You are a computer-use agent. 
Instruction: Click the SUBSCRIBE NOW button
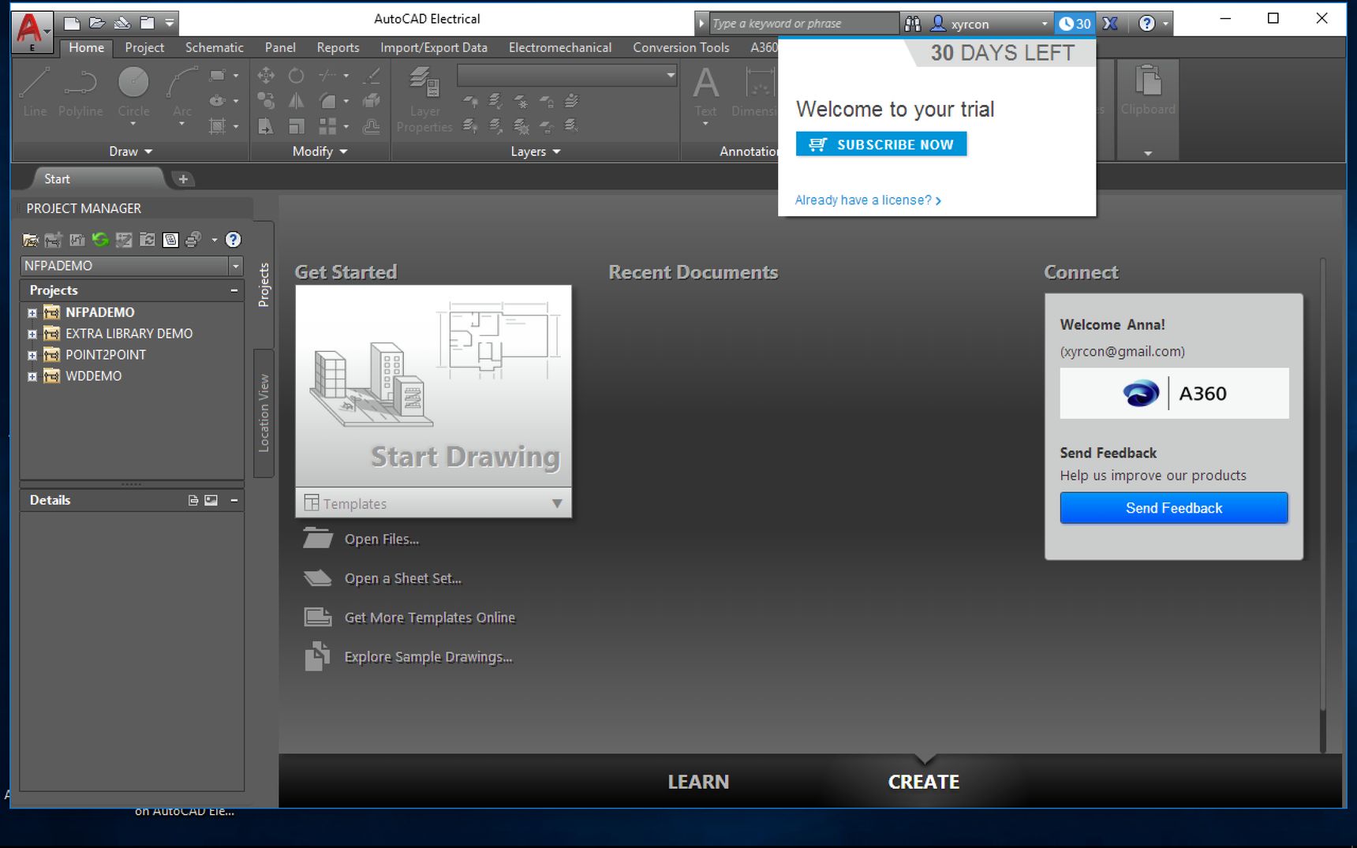(x=881, y=144)
